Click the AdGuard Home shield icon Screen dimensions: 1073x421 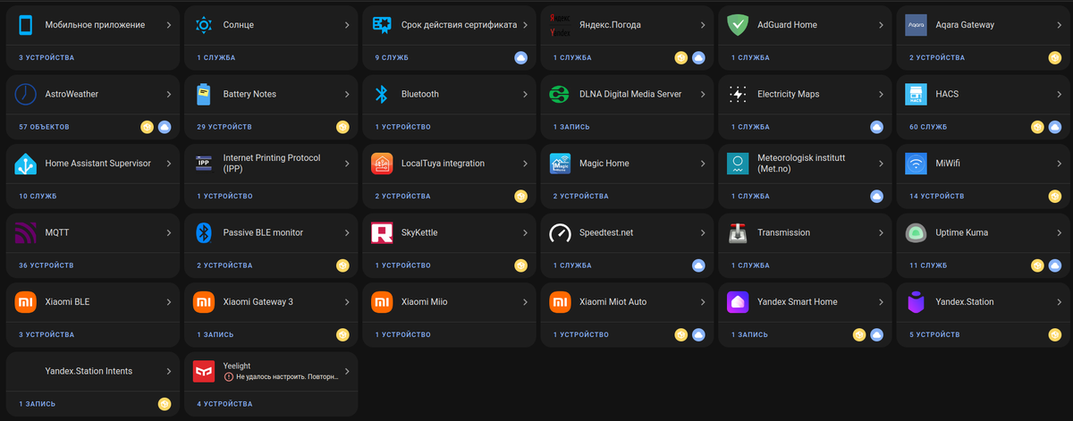pos(738,25)
